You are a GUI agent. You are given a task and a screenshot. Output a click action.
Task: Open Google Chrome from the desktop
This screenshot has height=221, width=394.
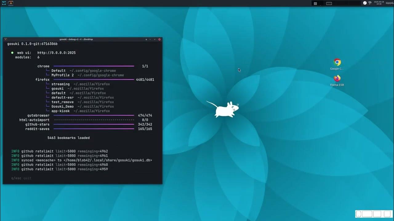click(x=337, y=62)
